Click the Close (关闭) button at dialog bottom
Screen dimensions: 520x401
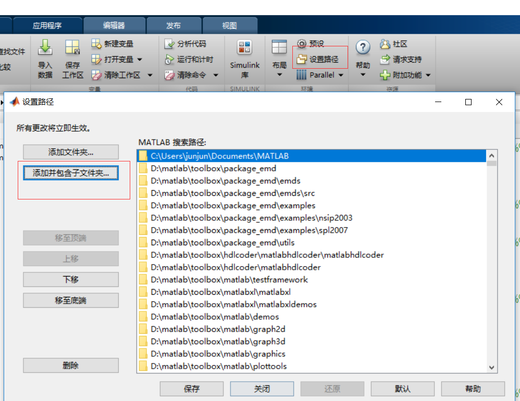(x=262, y=389)
